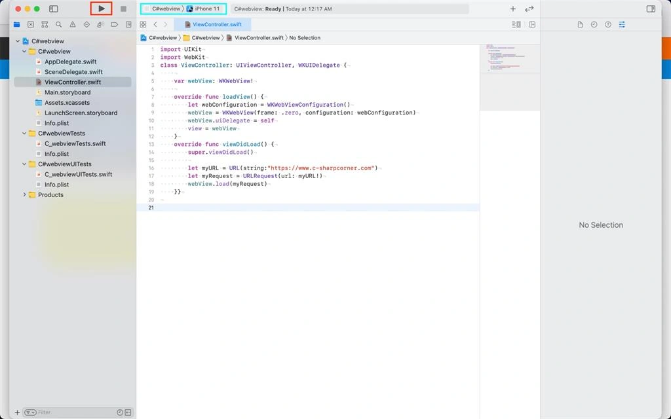Screen dimensions: 671x419
Task: Open the Library with the plus button
Action: (512, 9)
